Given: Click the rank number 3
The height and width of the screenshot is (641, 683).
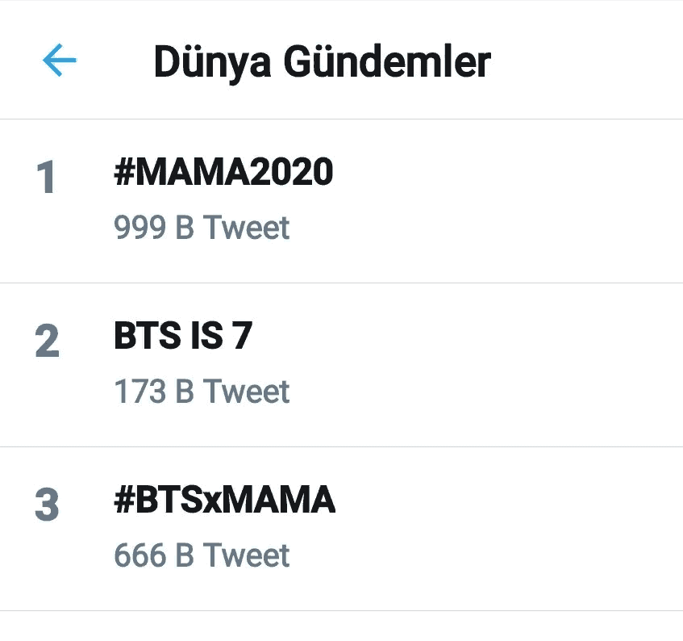Looking at the screenshot, I should (47, 506).
